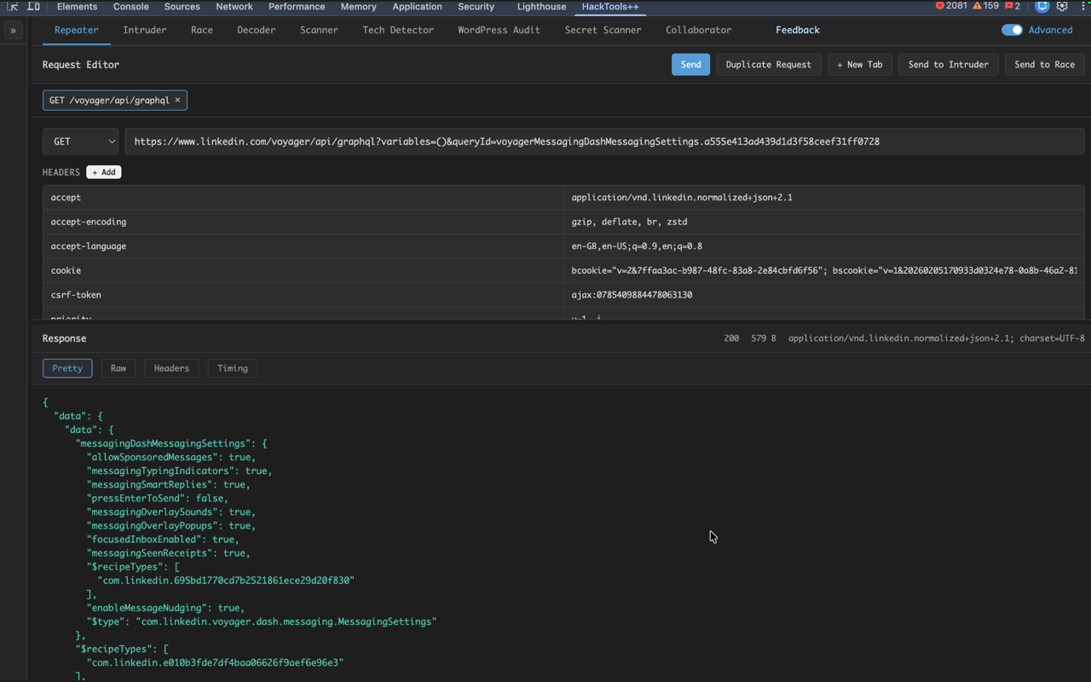Viewport: 1091px width, 682px height.
Task: Click the "enableMessageNudging" JSON line
Action: click(x=166, y=608)
